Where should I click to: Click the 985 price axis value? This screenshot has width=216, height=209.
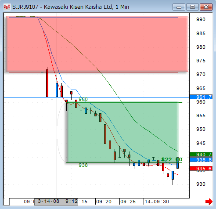coord(201,33)
